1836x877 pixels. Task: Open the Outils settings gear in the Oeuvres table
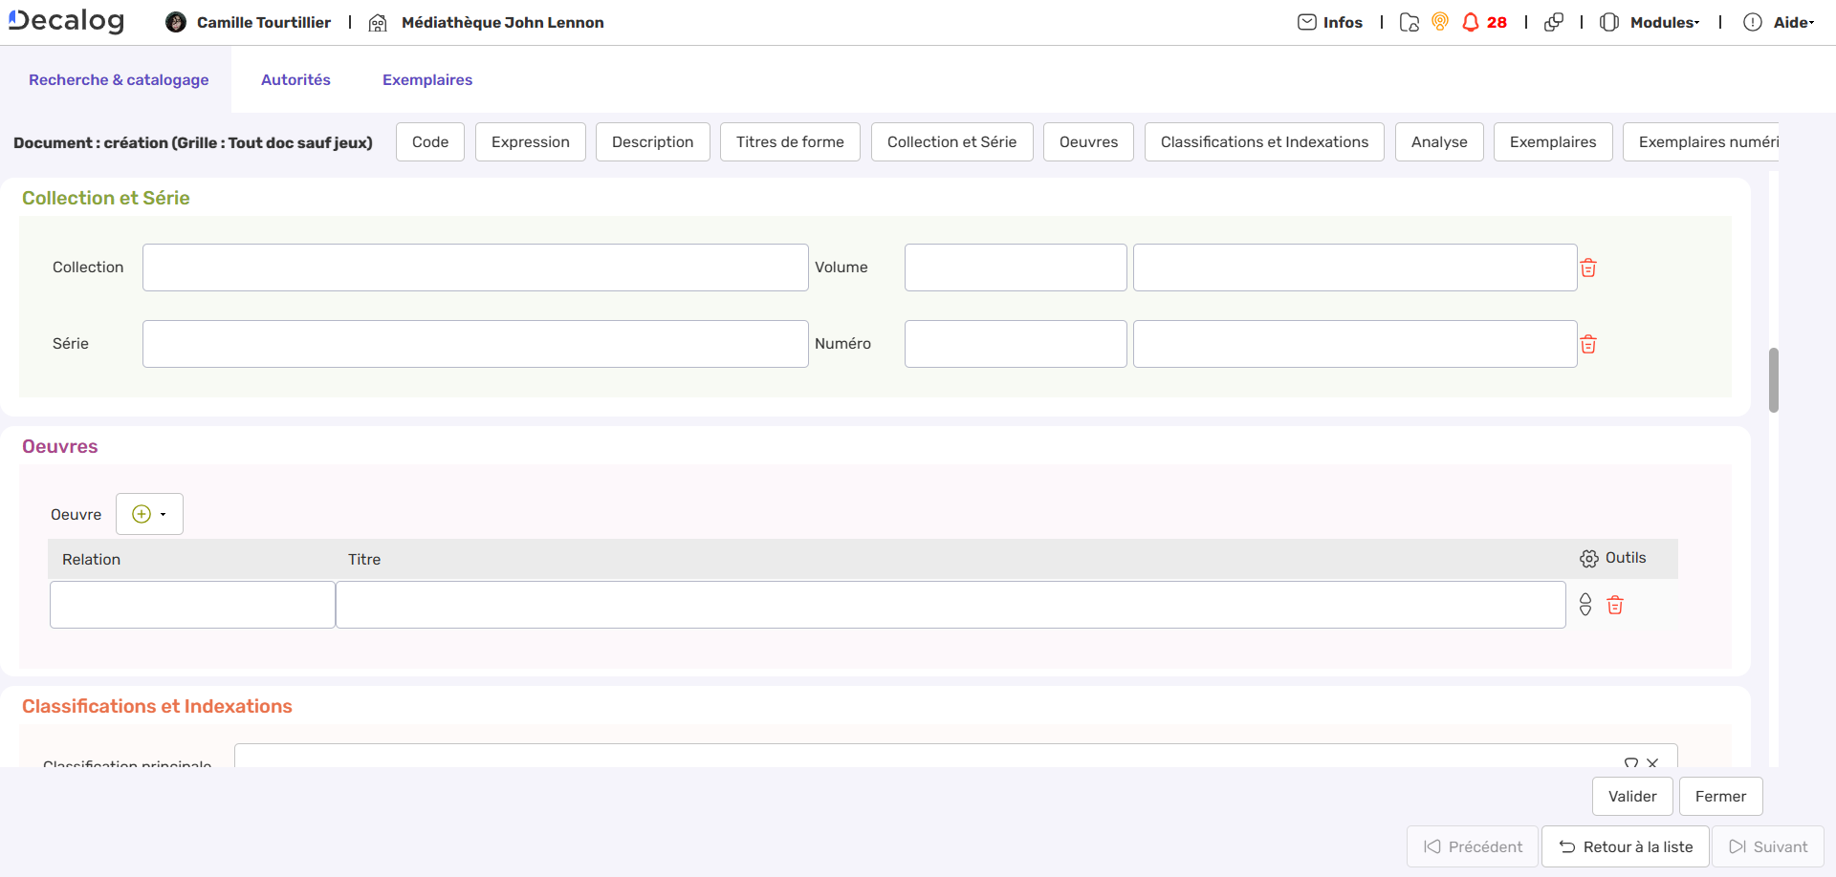1588,558
